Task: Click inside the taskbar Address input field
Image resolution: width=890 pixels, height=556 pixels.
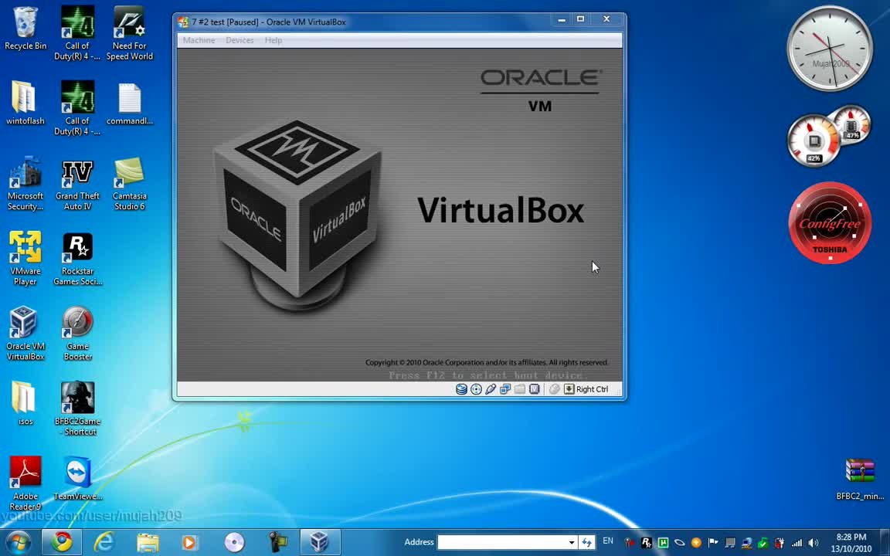Action: pyautogui.click(x=502, y=542)
